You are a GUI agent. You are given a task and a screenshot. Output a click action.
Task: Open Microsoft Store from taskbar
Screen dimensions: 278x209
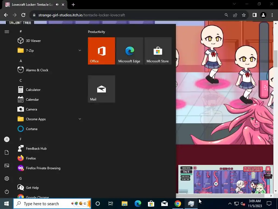151,204
